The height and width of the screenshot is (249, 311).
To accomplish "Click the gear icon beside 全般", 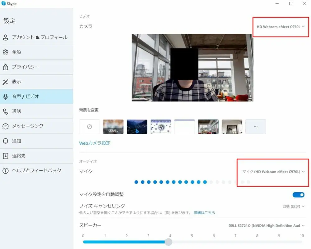I will click(x=6, y=52).
